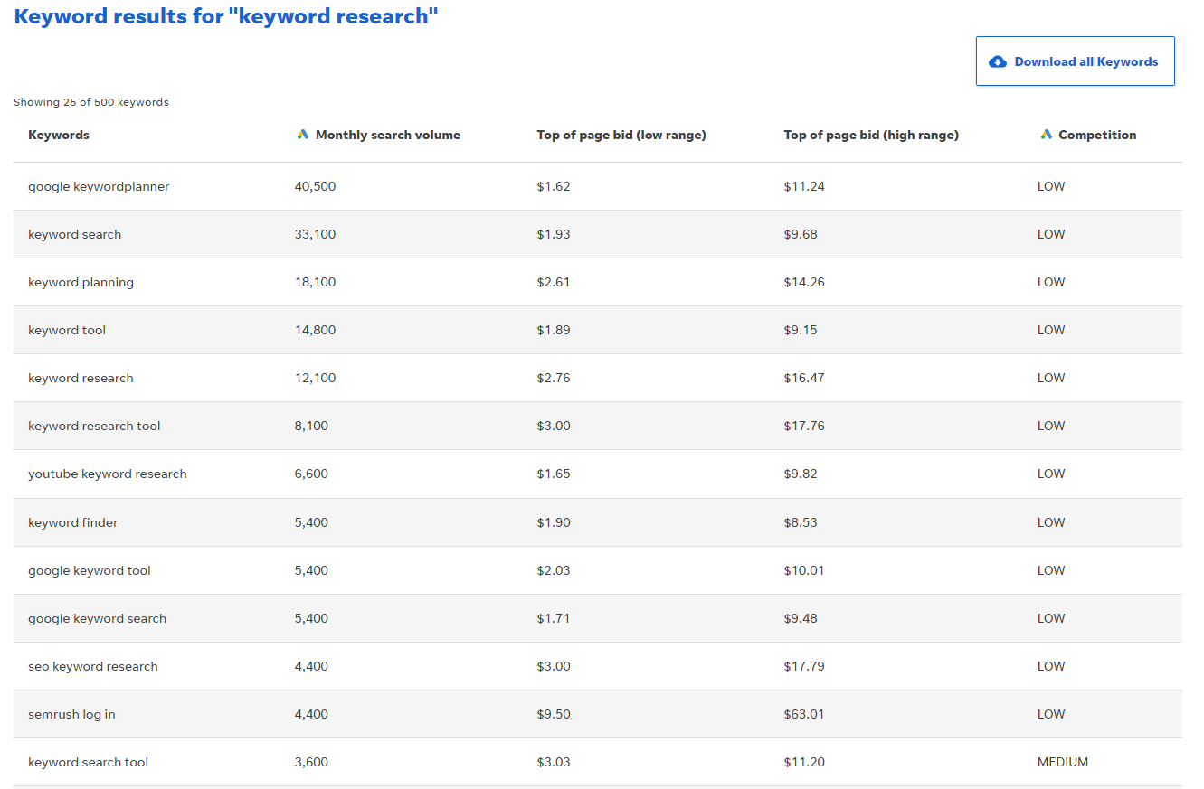1204x789 pixels.
Task: Select the 'semrush log in' keyword
Action: tap(71, 714)
